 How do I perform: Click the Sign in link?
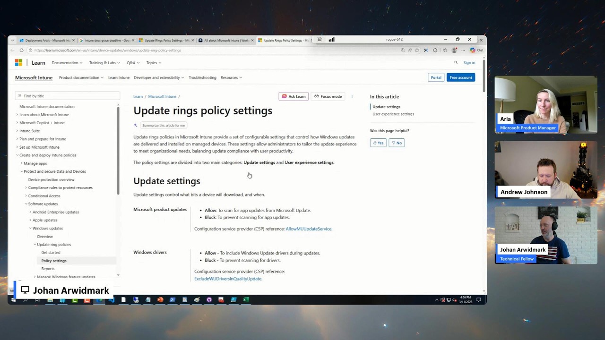tap(469, 62)
